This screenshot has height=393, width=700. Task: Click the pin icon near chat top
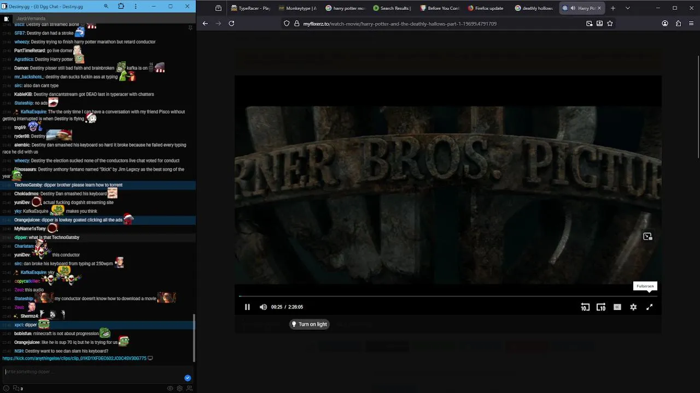click(190, 27)
